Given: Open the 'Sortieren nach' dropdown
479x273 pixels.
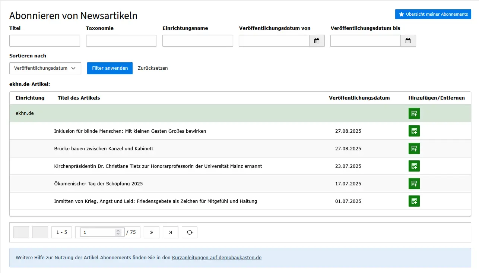Looking at the screenshot, I should pos(45,68).
